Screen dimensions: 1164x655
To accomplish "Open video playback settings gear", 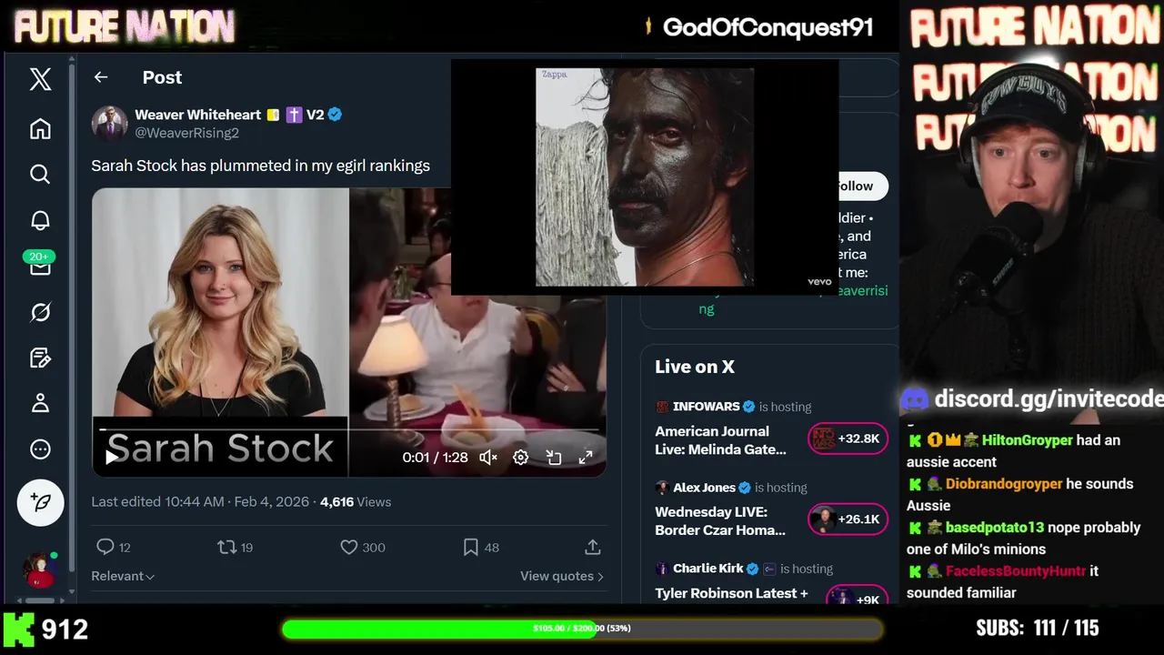I will [x=520, y=458].
